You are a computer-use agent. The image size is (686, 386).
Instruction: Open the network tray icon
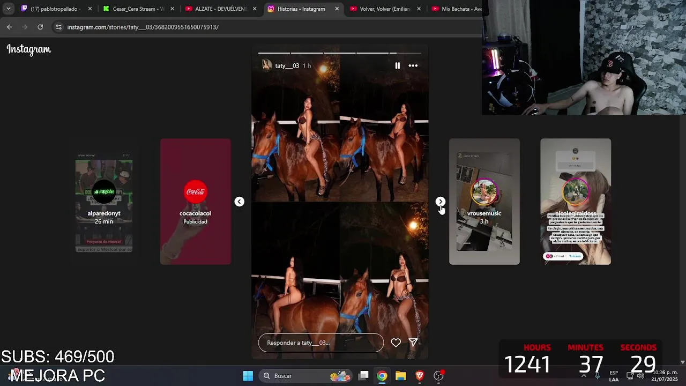[630, 376]
